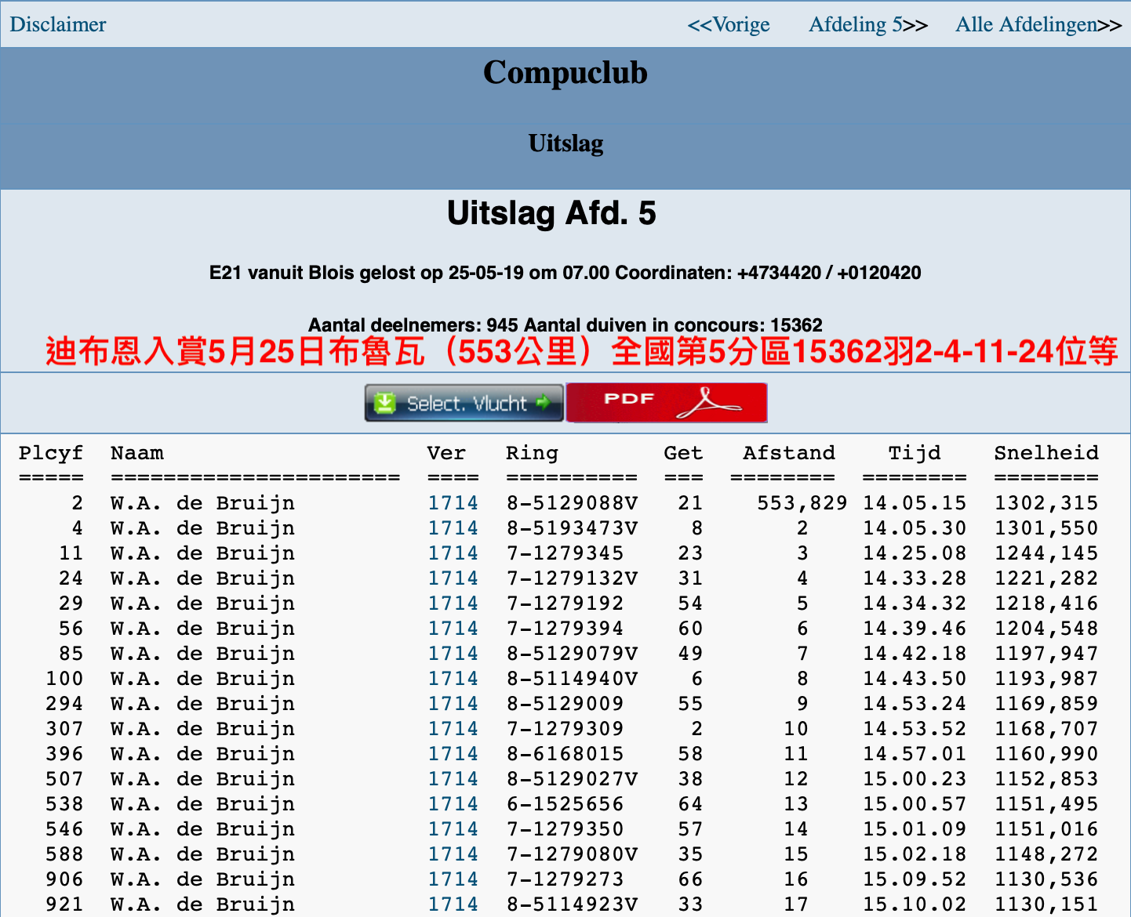Screen dimensions: 1131x917
Task: Click Ver 1714 link in Plcyf 56 row
Action: coord(453,629)
